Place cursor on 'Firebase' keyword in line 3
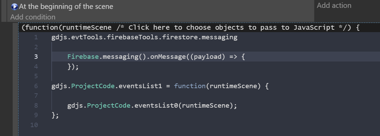 [x=83, y=57]
